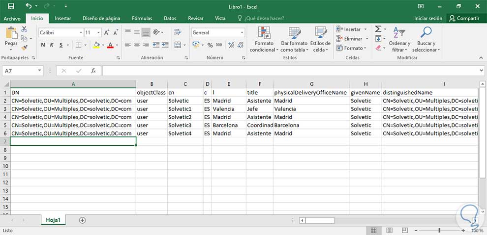Click Iniciar sesión link
Image resolution: width=487 pixels, height=235 pixels.
[x=428, y=18]
